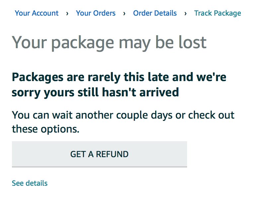Click the word "lost" in the title

coord(191,42)
